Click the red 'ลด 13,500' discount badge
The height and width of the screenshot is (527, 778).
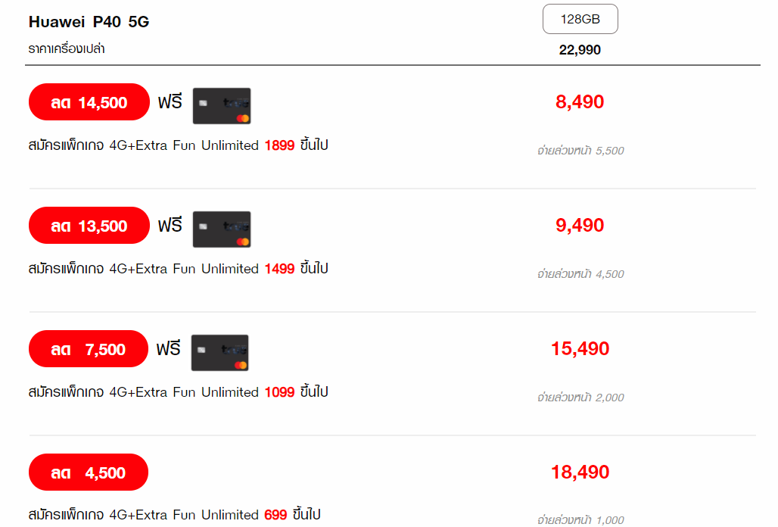click(x=89, y=226)
